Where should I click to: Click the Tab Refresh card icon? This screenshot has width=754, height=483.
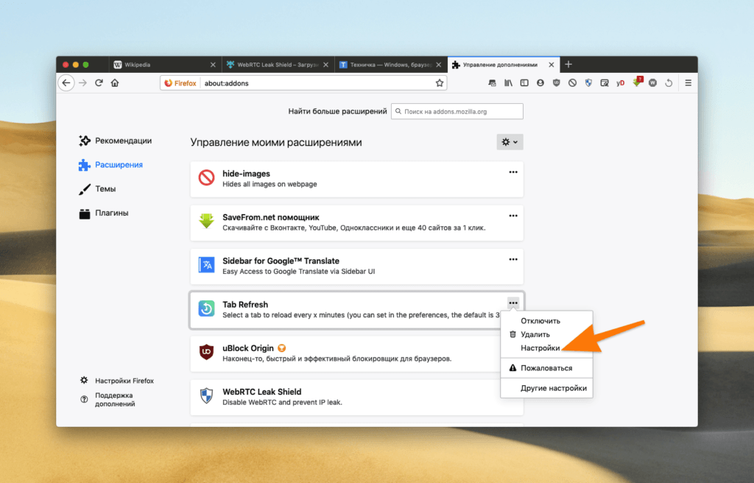pos(206,309)
